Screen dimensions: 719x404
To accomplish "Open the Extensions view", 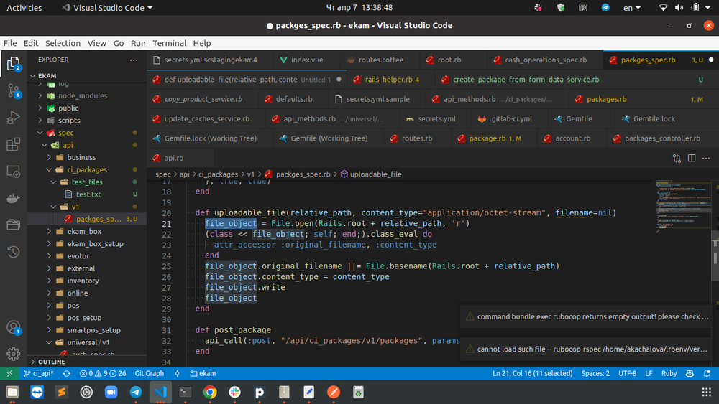I will click(14, 145).
